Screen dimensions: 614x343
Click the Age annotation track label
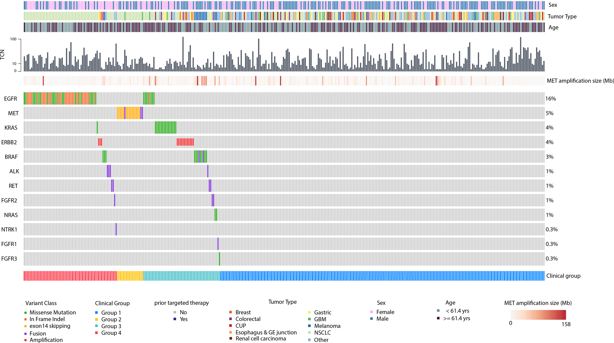(553, 27)
